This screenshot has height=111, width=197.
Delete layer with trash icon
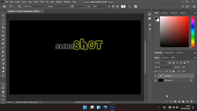(191, 101)
